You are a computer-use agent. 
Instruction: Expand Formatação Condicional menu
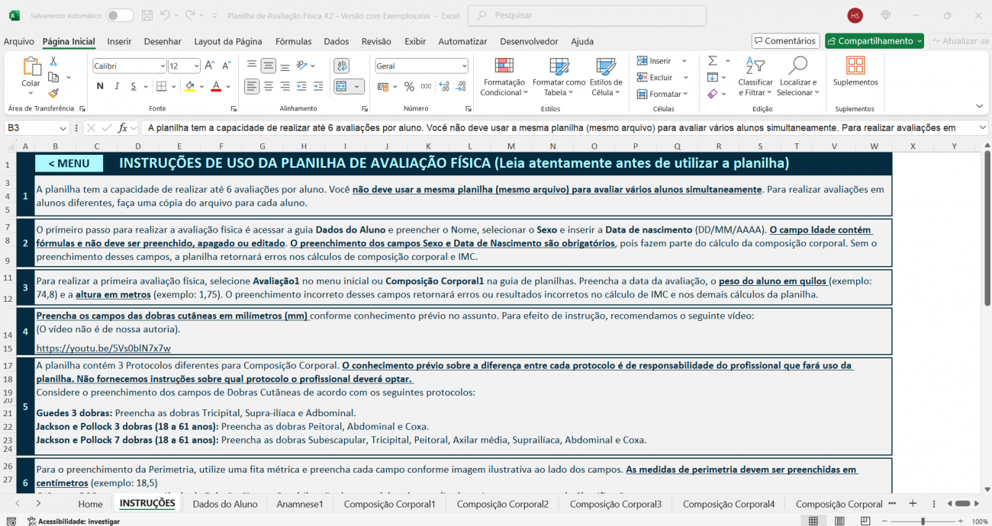coord(503,76)
